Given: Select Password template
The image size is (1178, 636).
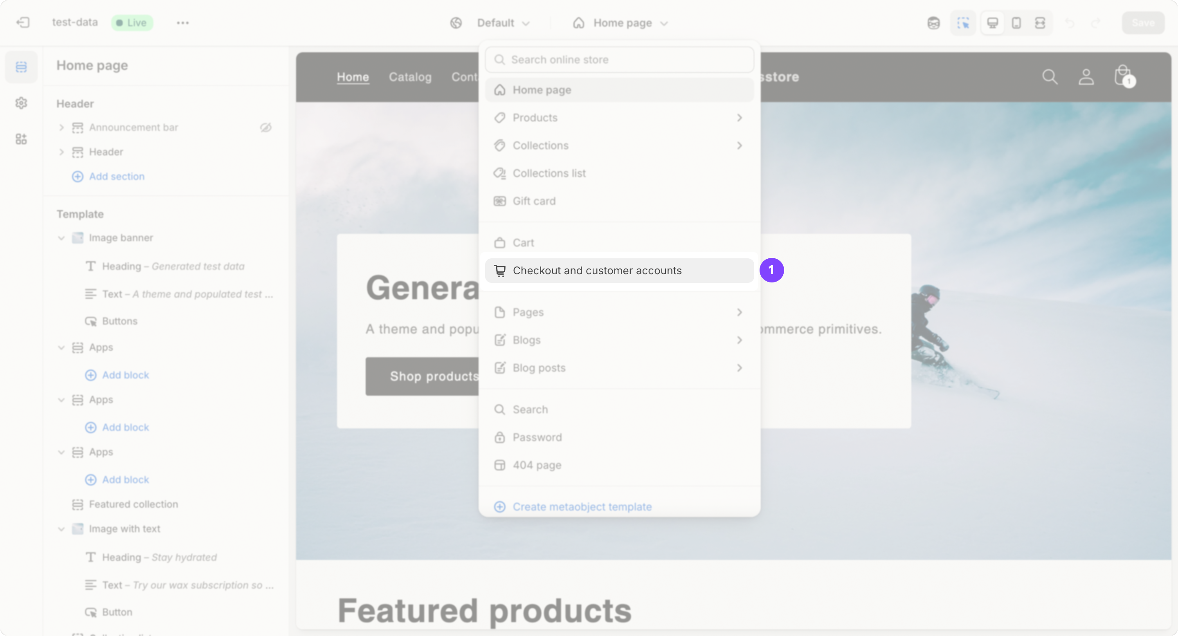Looking at the screenshot, I should [x=619, y=437].
